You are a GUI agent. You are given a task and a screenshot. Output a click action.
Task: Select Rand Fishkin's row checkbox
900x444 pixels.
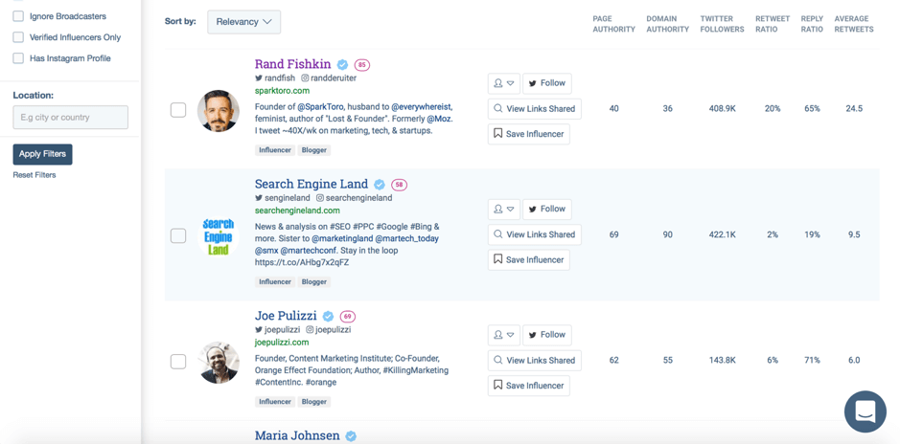click(x=178, y=109)
